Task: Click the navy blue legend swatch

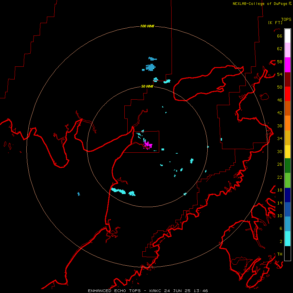Action: pos(287,195)
